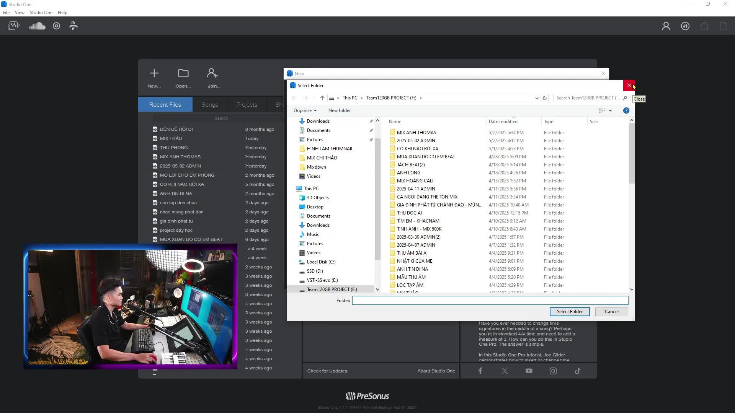This screenshot has height=413, width=735.
Task: Click the Folder name input field
Action: [x=490, y=301]
